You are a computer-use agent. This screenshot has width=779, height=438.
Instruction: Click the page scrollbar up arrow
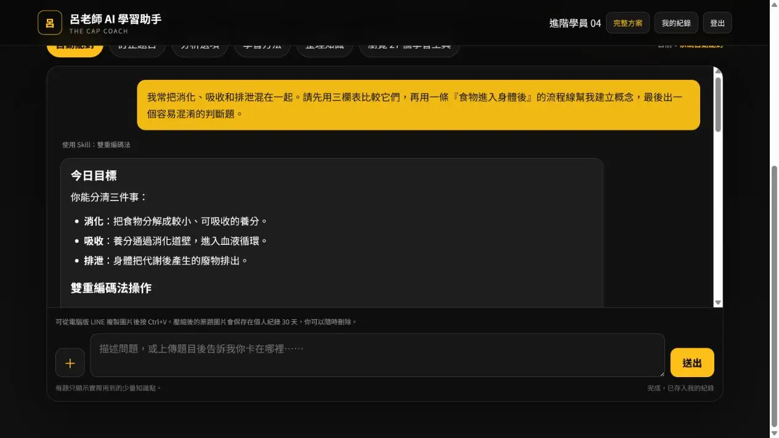774,4
